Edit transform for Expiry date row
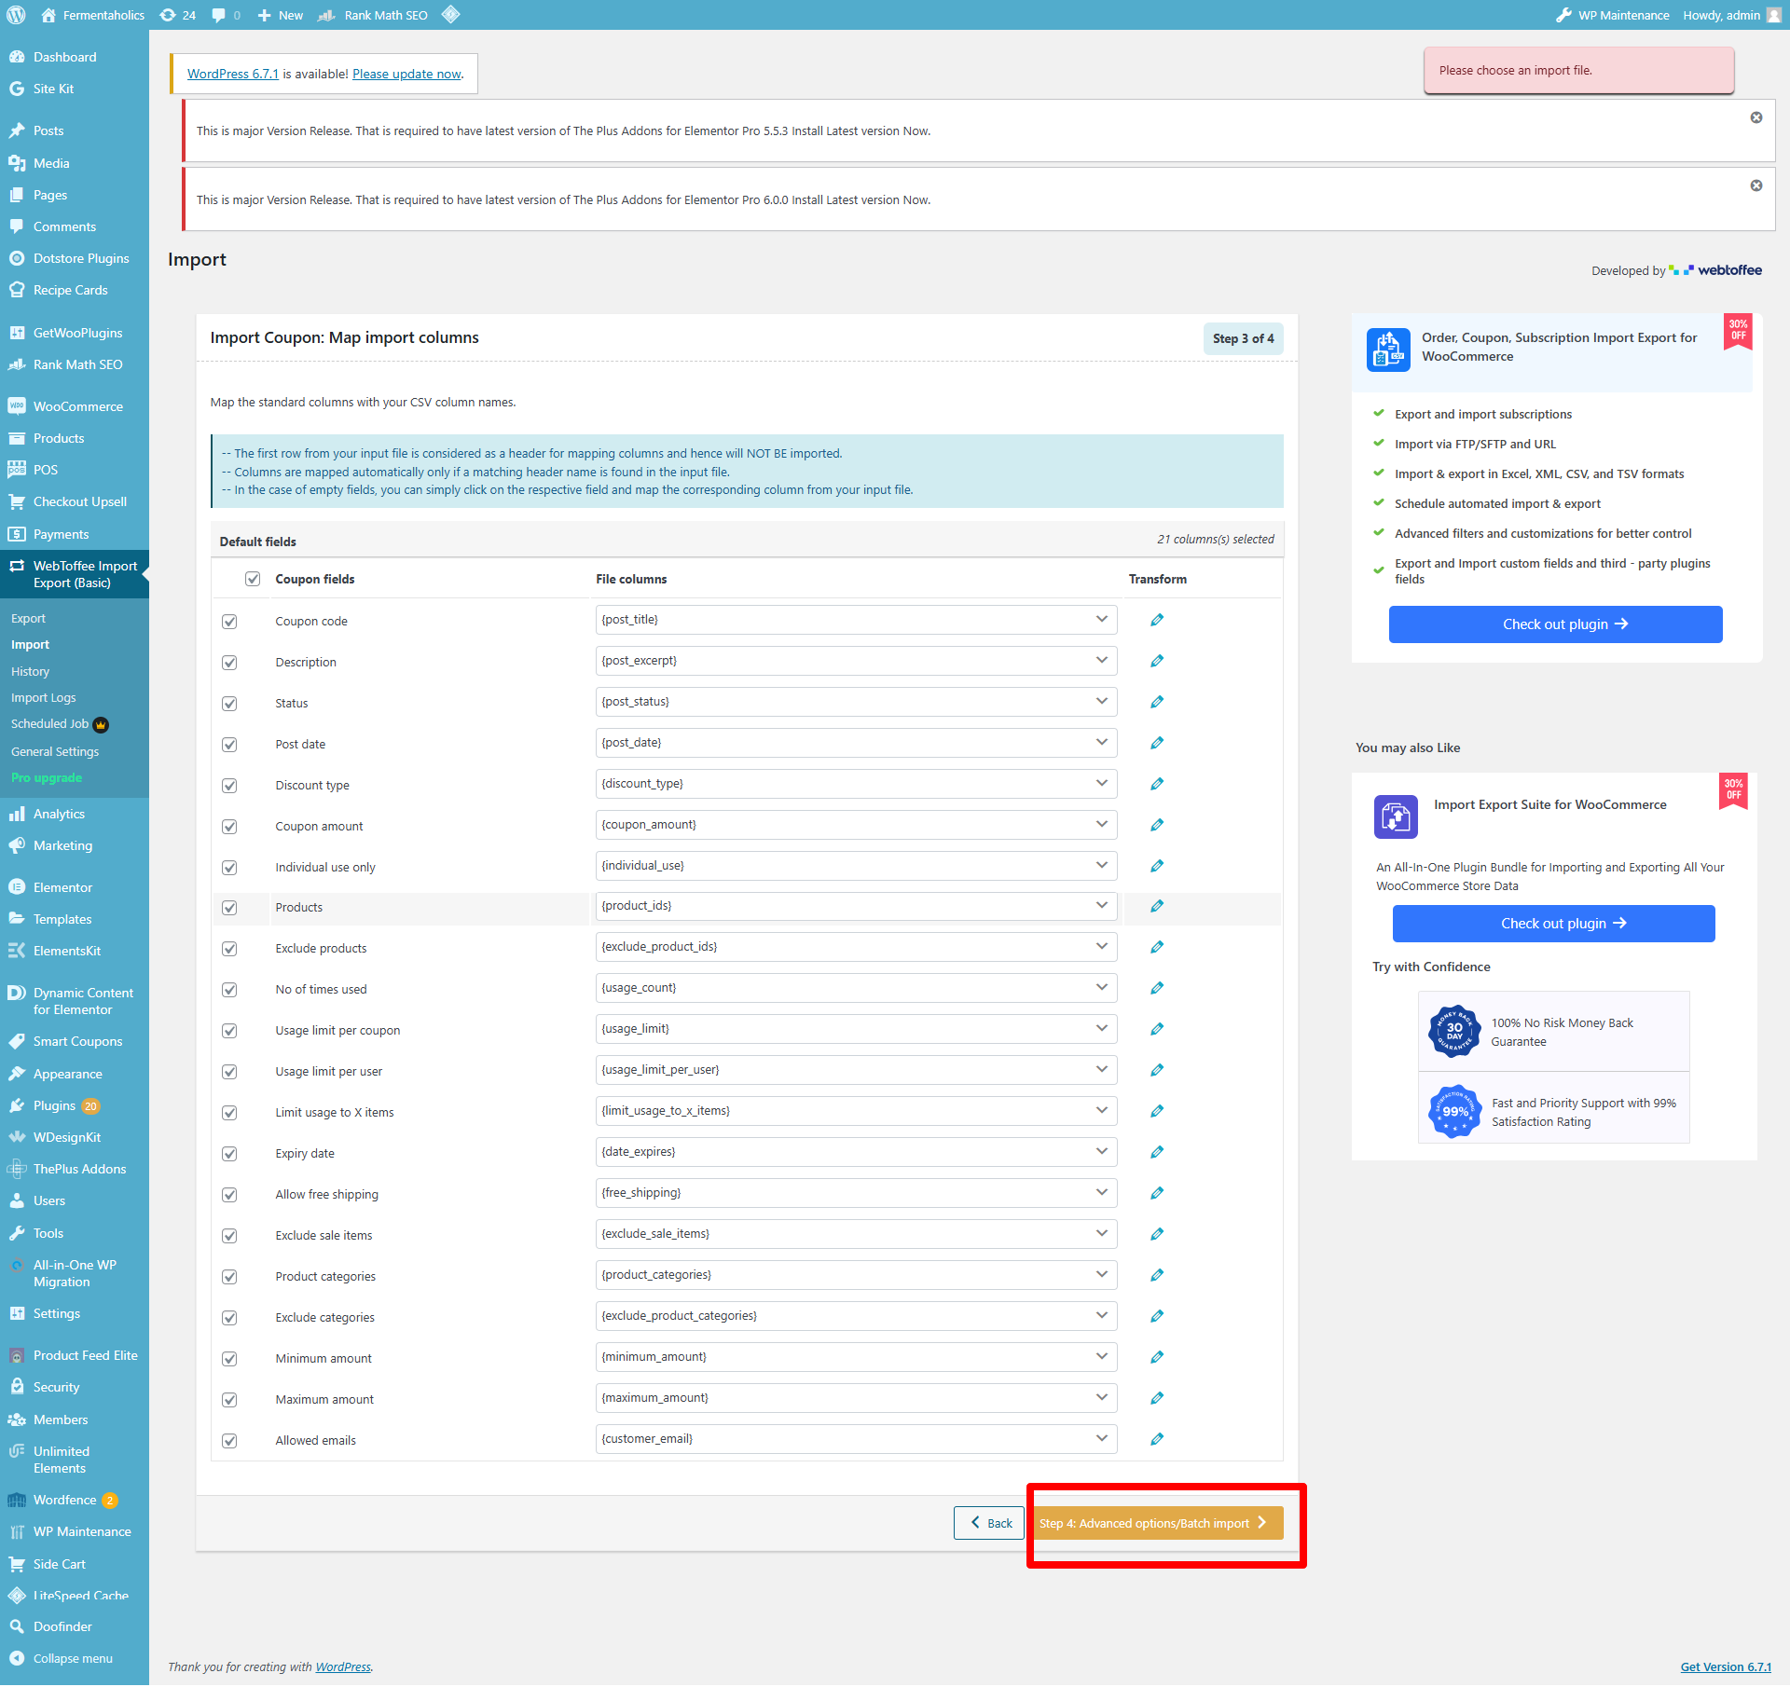This screenshot has height=1687, width=1790. (1157, 1152)
